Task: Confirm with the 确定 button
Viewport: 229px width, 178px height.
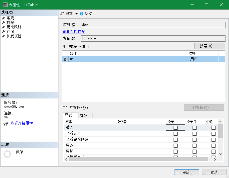Action: coord(187,173)
